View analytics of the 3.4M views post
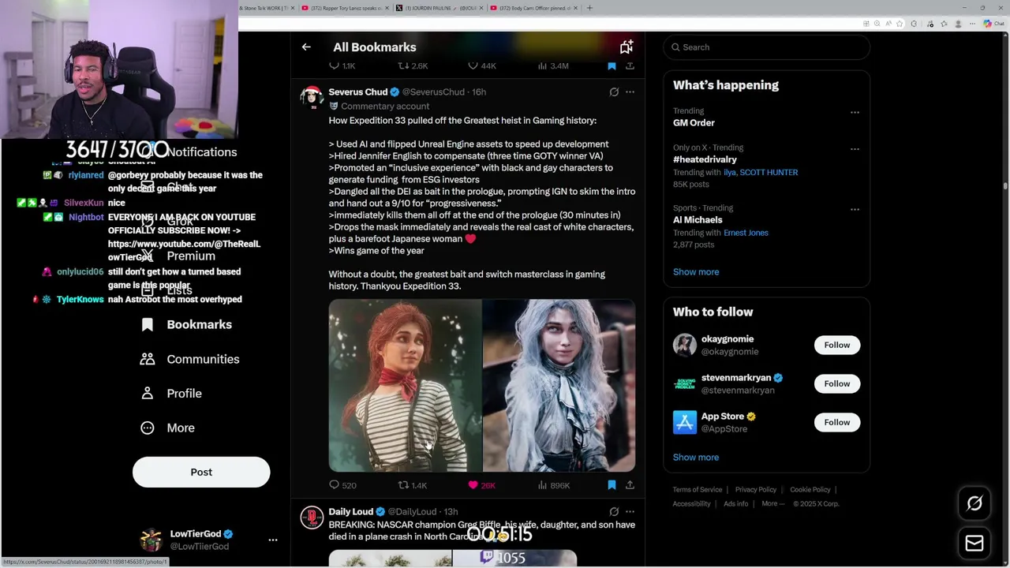The width and height of the screenshot is (1010, 568). pos(552,65)
